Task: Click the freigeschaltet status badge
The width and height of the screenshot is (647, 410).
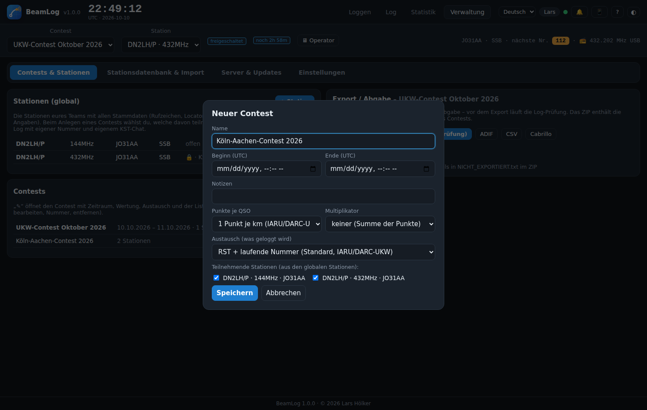Action: click(x=227, y=41)
